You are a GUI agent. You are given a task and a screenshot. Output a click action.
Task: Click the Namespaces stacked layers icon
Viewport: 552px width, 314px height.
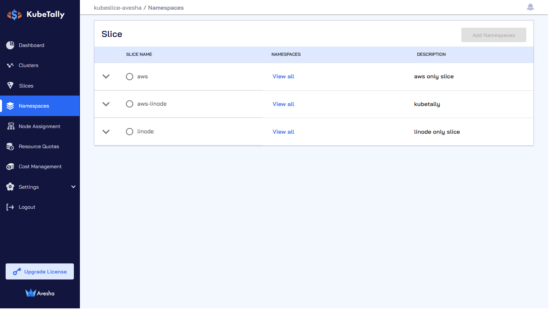(10, 106)
